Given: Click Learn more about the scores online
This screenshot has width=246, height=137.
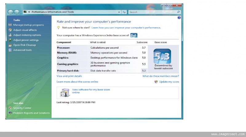Looking at the screenshot, I should 77,82.
